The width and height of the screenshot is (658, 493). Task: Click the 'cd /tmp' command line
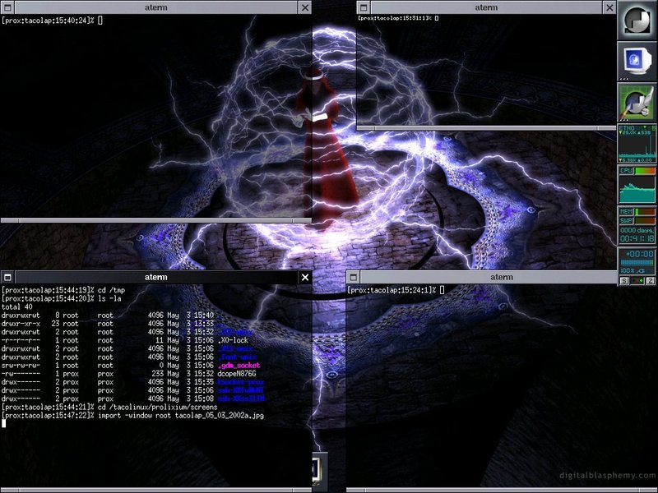click(x=111, y=290)
